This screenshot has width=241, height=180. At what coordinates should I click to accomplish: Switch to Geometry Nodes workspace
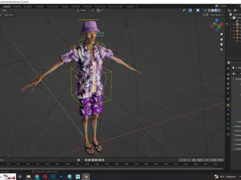coord(115,6)
